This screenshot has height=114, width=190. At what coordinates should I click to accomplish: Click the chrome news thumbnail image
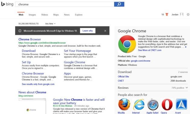point(32,106)
